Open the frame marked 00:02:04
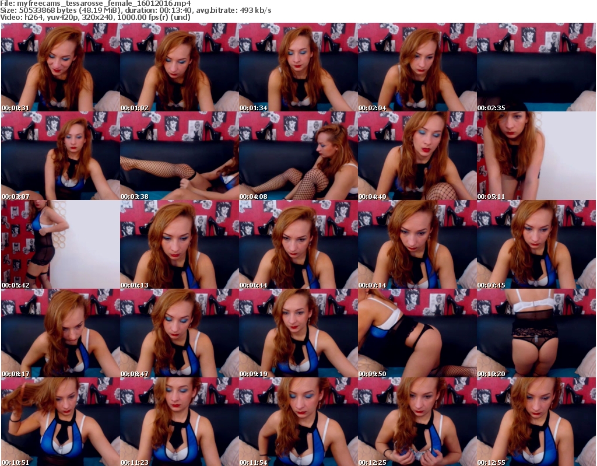This screenshot has width=597, height=466. [x=417, y=67]
